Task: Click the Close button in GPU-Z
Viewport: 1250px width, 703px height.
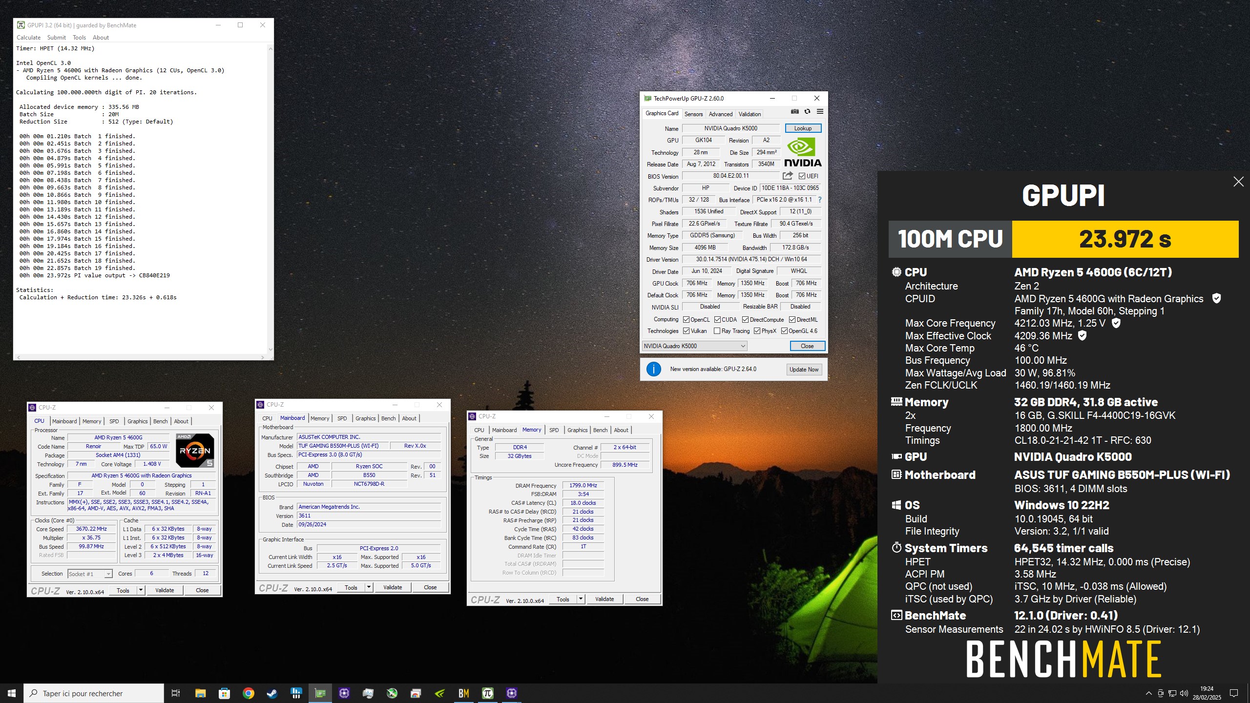Action: pos(807,346)
